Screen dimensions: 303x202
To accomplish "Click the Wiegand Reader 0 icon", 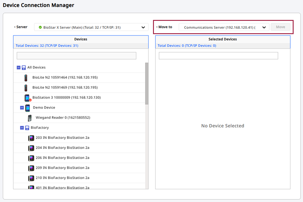I will [x=30, y=118].
